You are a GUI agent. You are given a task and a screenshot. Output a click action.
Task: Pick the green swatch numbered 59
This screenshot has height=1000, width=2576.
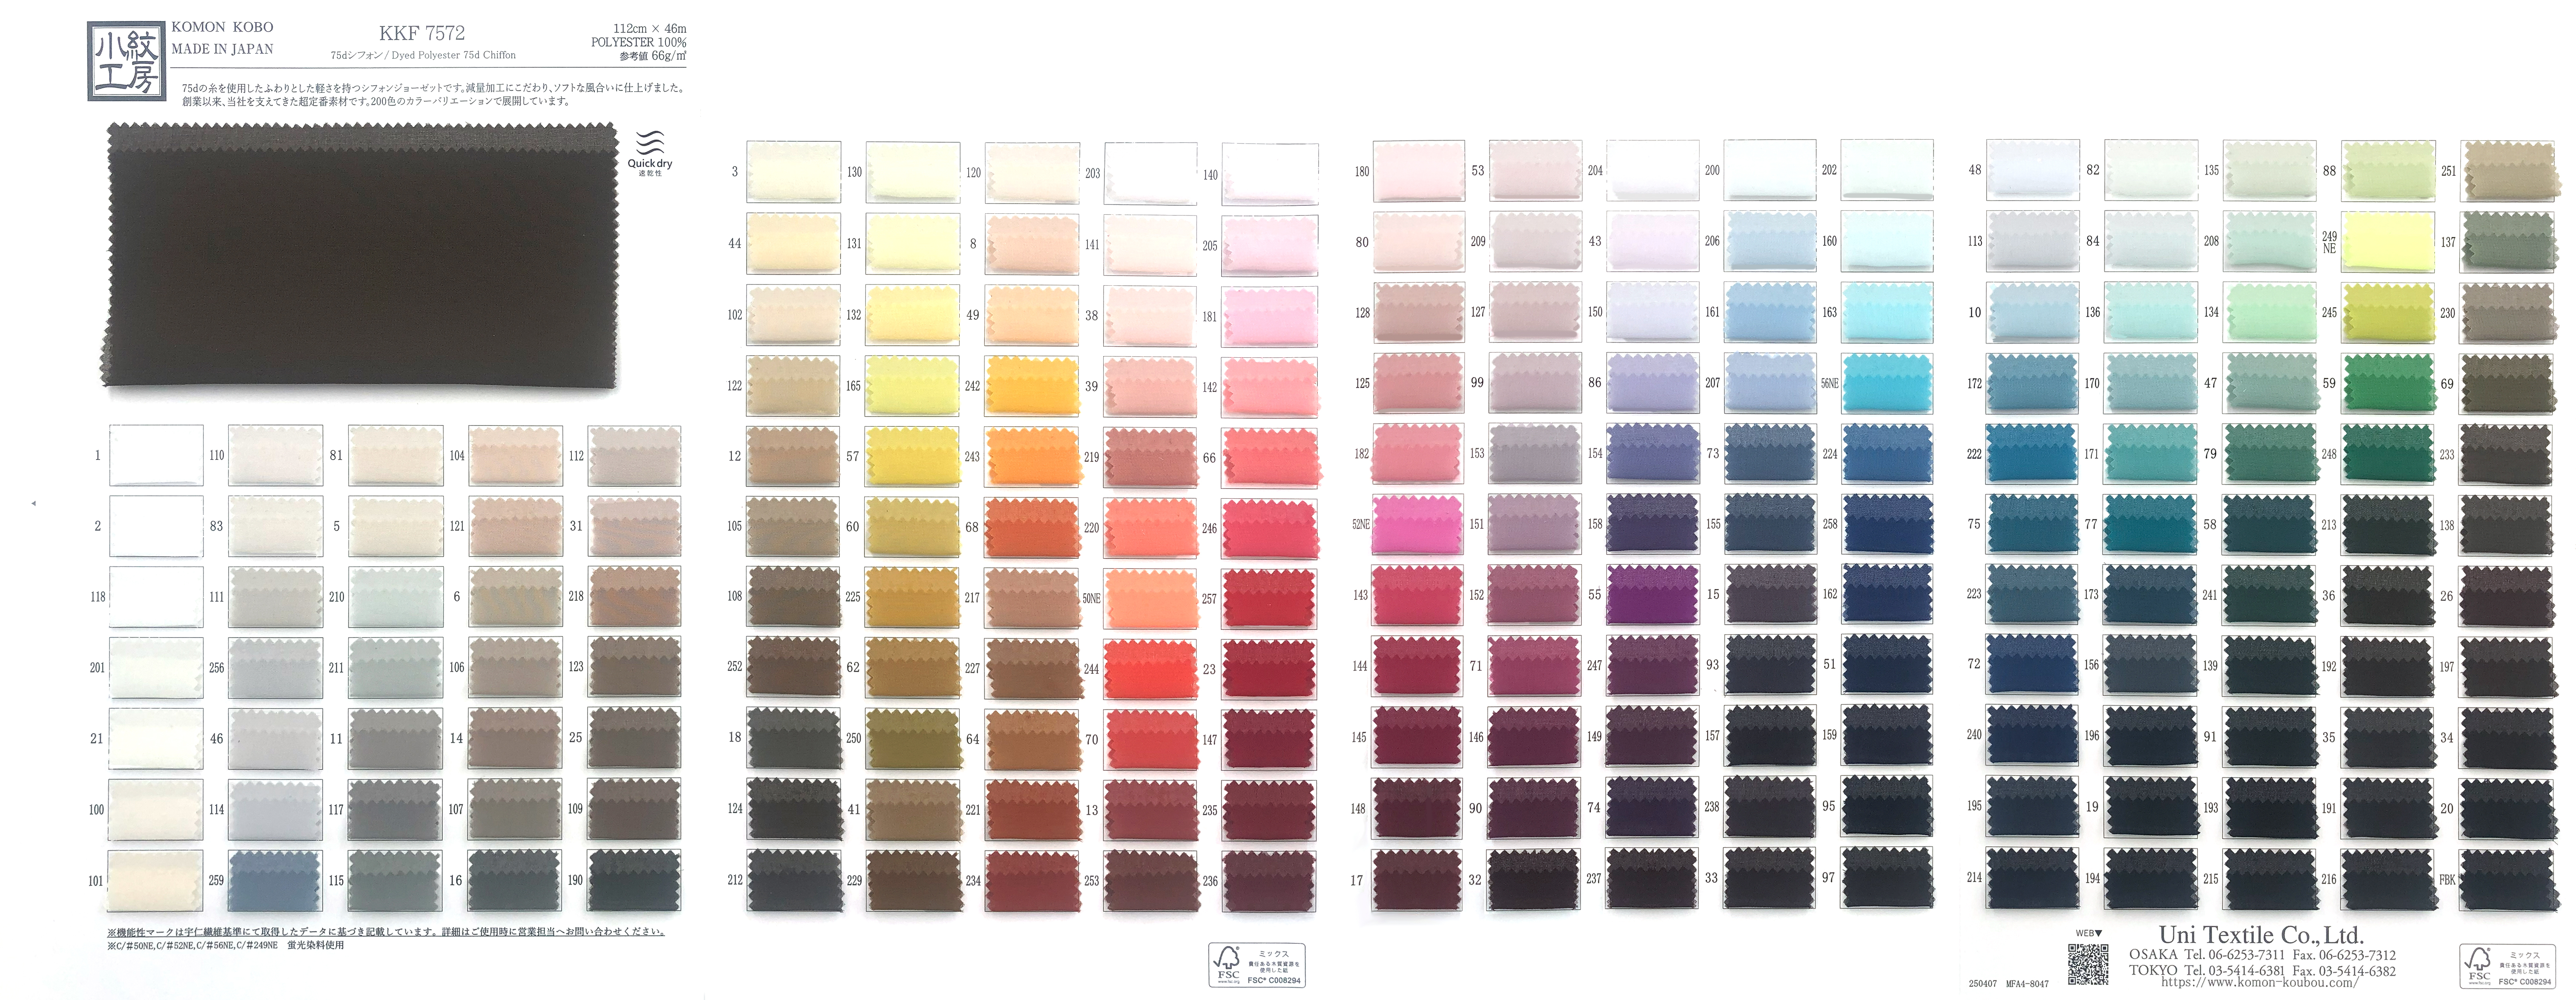2387,383
